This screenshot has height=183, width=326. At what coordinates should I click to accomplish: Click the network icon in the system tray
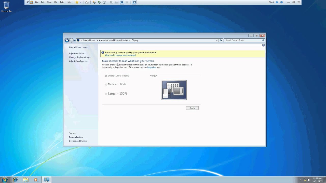click(305, 180)
